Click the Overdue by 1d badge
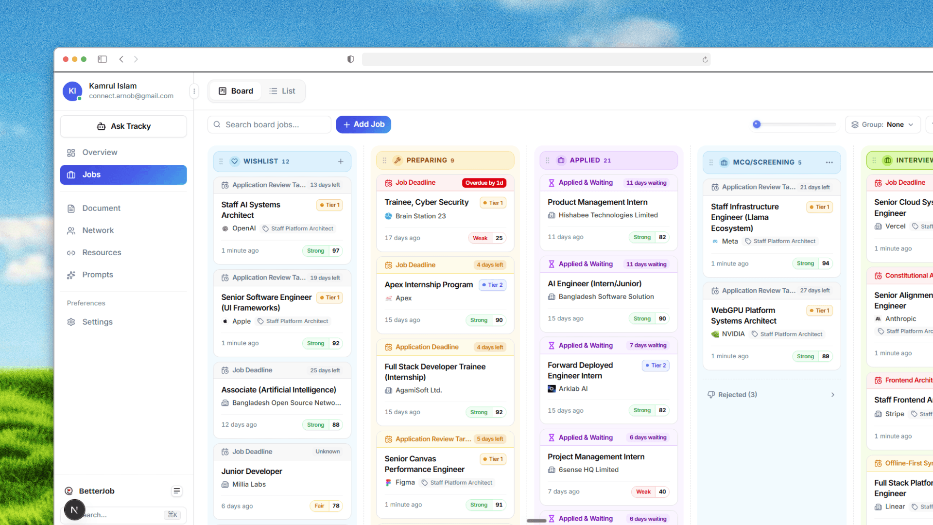 click(484, 183)
